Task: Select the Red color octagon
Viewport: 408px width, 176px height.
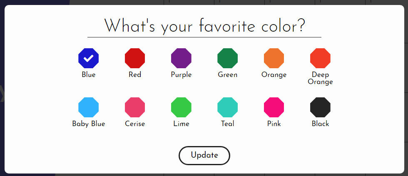Action: click(x=135, y=58)
